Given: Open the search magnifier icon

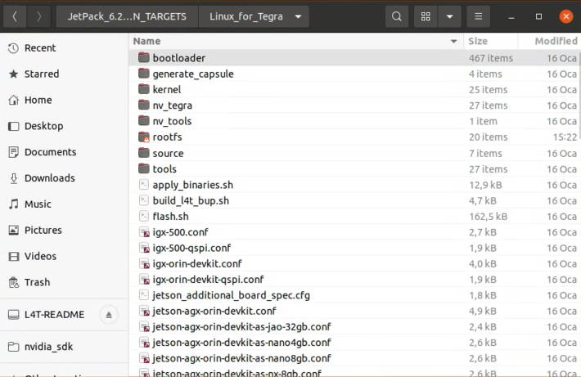Looking at the screenshot, I should tap(397, 16).
